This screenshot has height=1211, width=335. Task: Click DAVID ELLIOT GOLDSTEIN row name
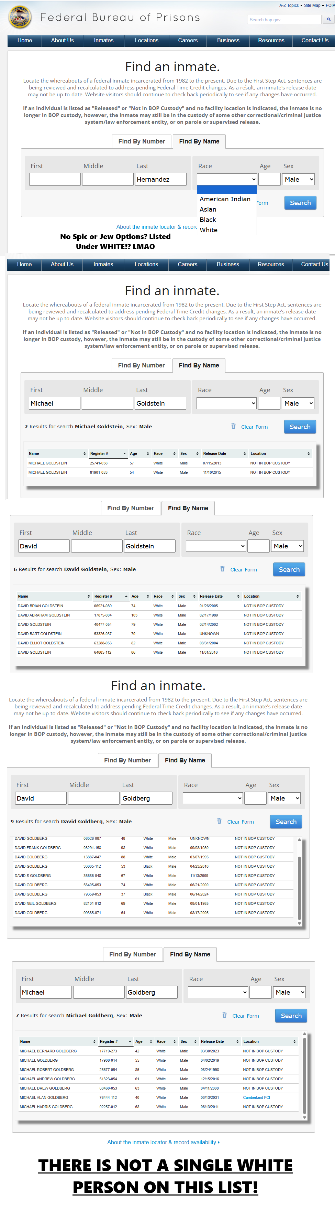pos(41,643)
